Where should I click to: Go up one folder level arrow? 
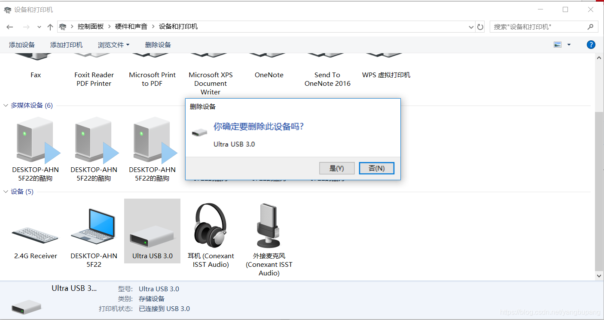50,27
